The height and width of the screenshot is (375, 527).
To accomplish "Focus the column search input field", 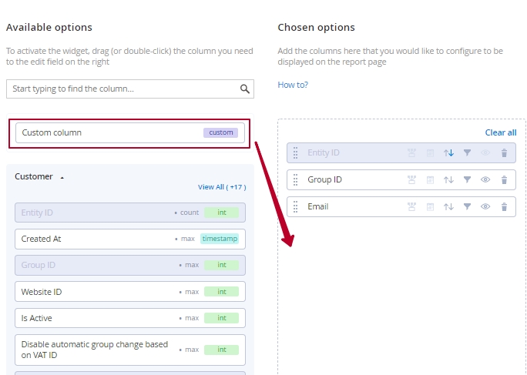I will (130, 89).
